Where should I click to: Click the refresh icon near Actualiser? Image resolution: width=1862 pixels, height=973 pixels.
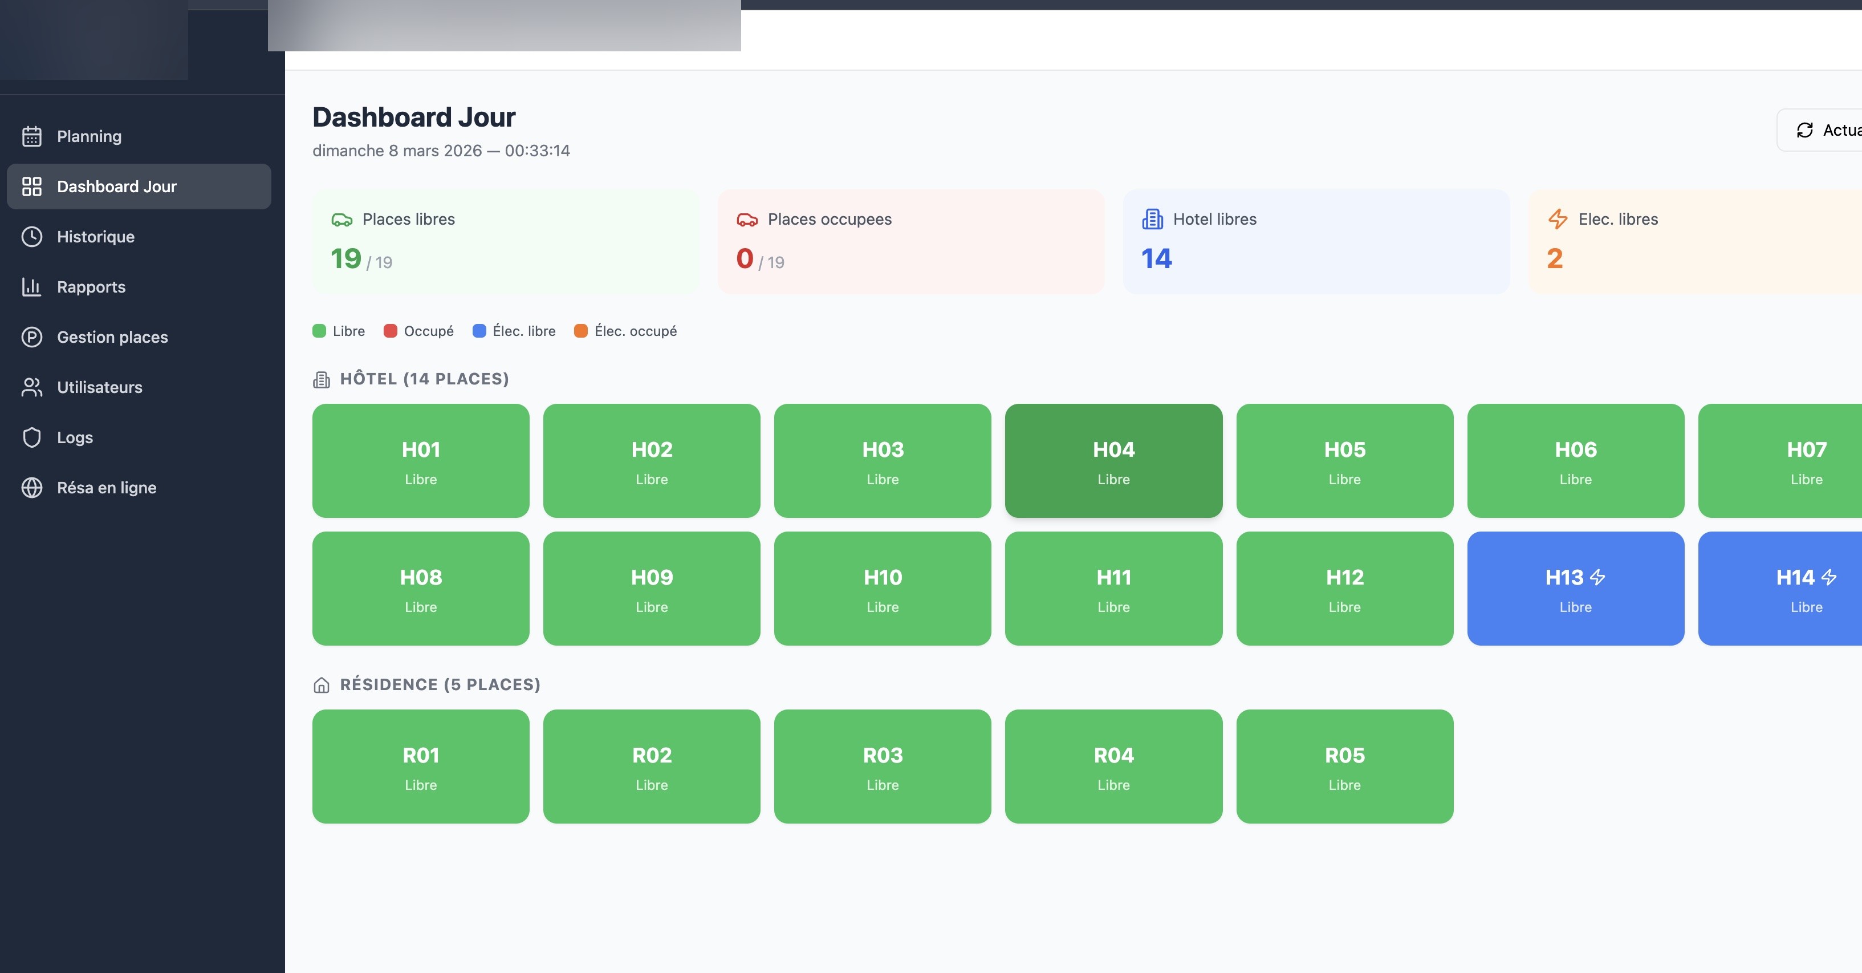pyautogui.click(x=1806, y=130)
